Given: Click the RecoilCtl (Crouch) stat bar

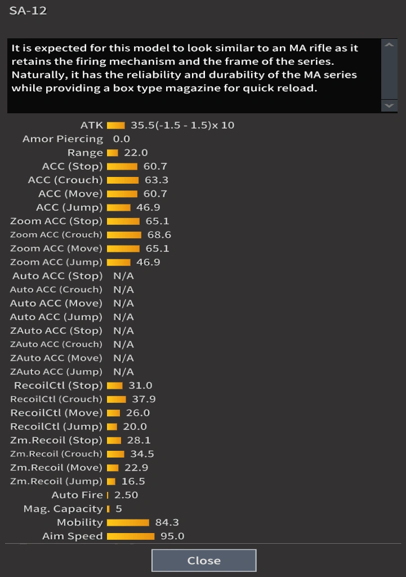Looking at the screenshot, I should (116, 400).
